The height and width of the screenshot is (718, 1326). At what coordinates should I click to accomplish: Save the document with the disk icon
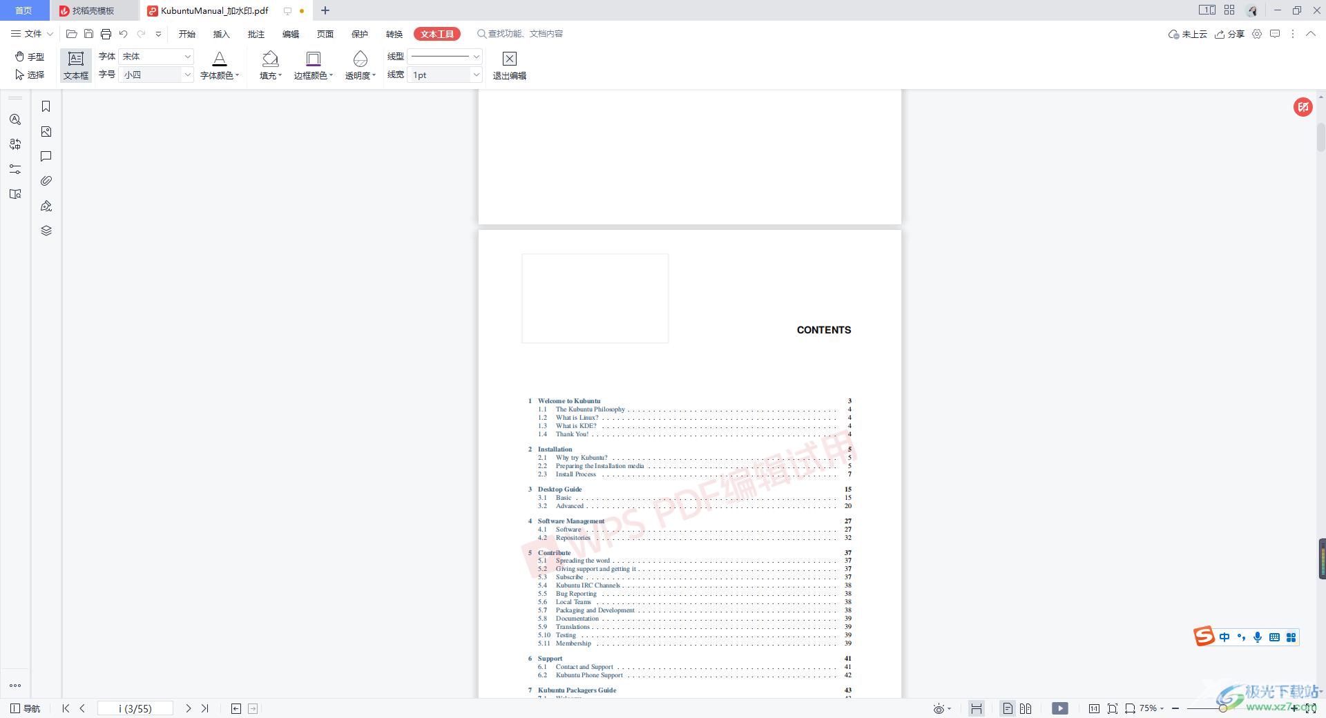[88, 34]
